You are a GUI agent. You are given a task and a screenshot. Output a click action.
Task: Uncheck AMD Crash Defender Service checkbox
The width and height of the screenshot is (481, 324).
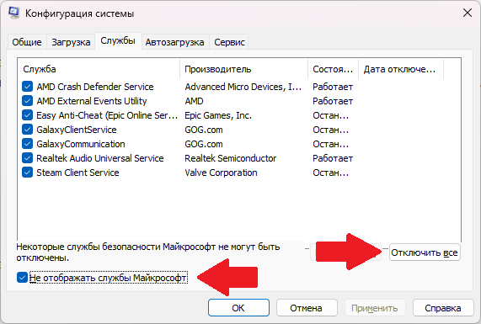pyautogui.click(x=27, y=87)
